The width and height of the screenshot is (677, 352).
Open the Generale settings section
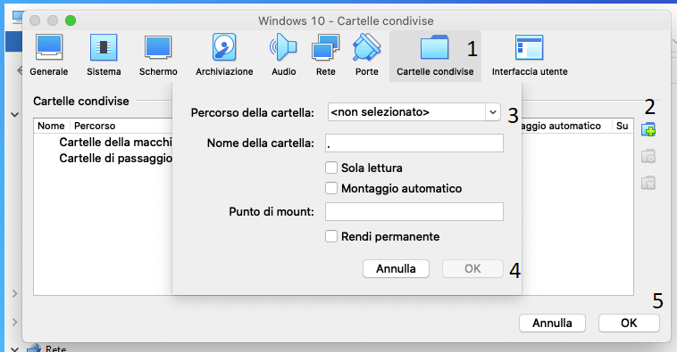(49, 55)
